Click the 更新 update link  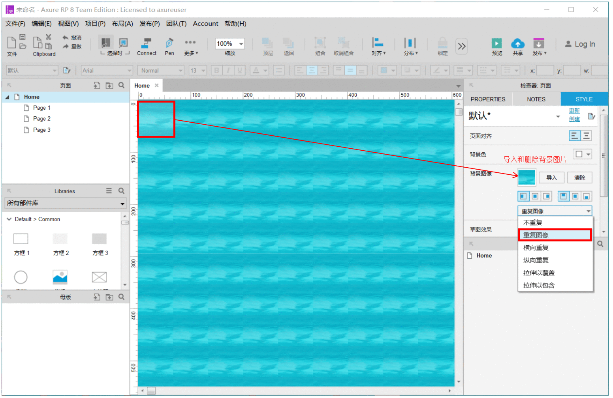pos(574,110)
